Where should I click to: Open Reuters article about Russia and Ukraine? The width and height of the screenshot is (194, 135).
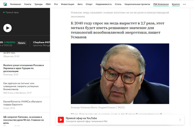pyautogui.click(x=24, y=68)
